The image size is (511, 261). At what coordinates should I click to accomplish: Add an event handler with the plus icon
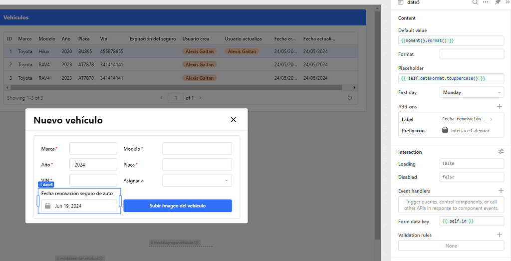[501, 191]
